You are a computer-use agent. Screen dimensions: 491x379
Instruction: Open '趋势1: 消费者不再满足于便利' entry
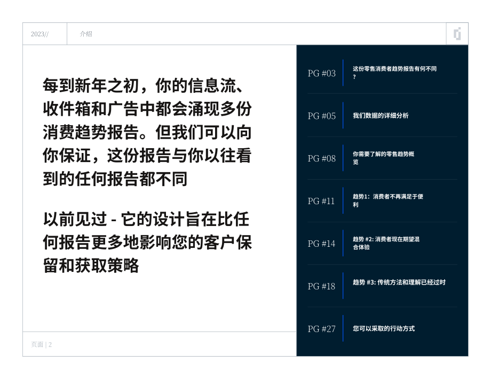(x=387, y=200)
